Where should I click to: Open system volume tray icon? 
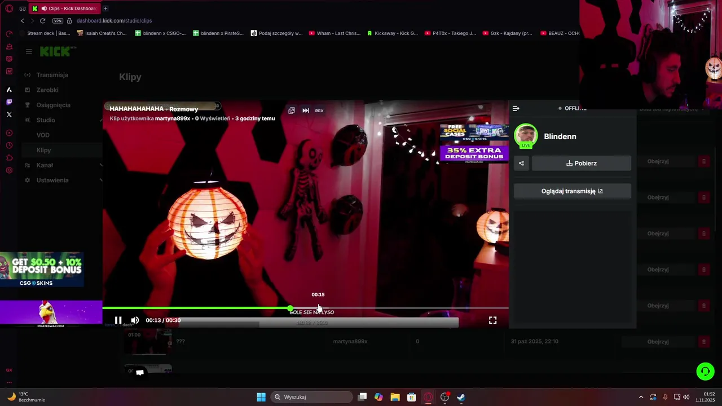point(686,397)
